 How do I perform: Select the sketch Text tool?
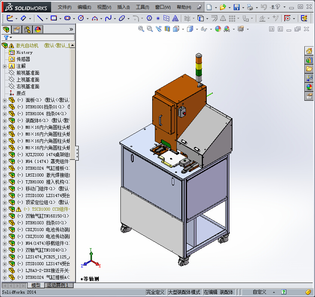[x=175, y=19]
